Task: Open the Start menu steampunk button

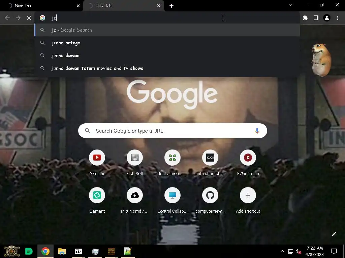Action: (12, 251)
